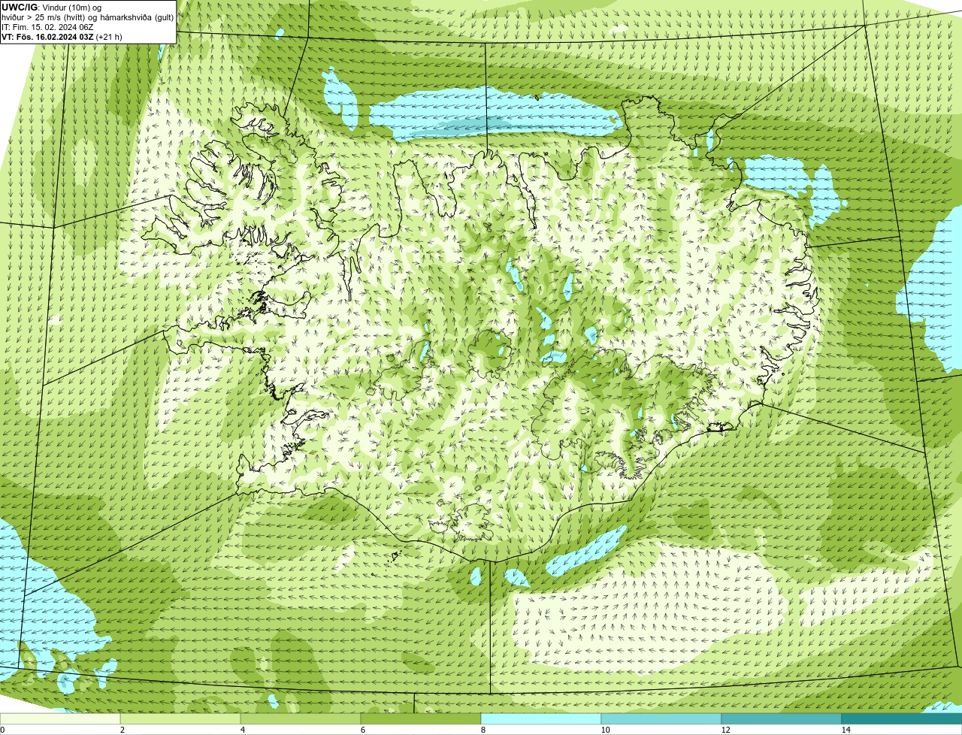Select the 4–6 m/s color bar segment
Viewport: 962px width, 735px height.
301,718
